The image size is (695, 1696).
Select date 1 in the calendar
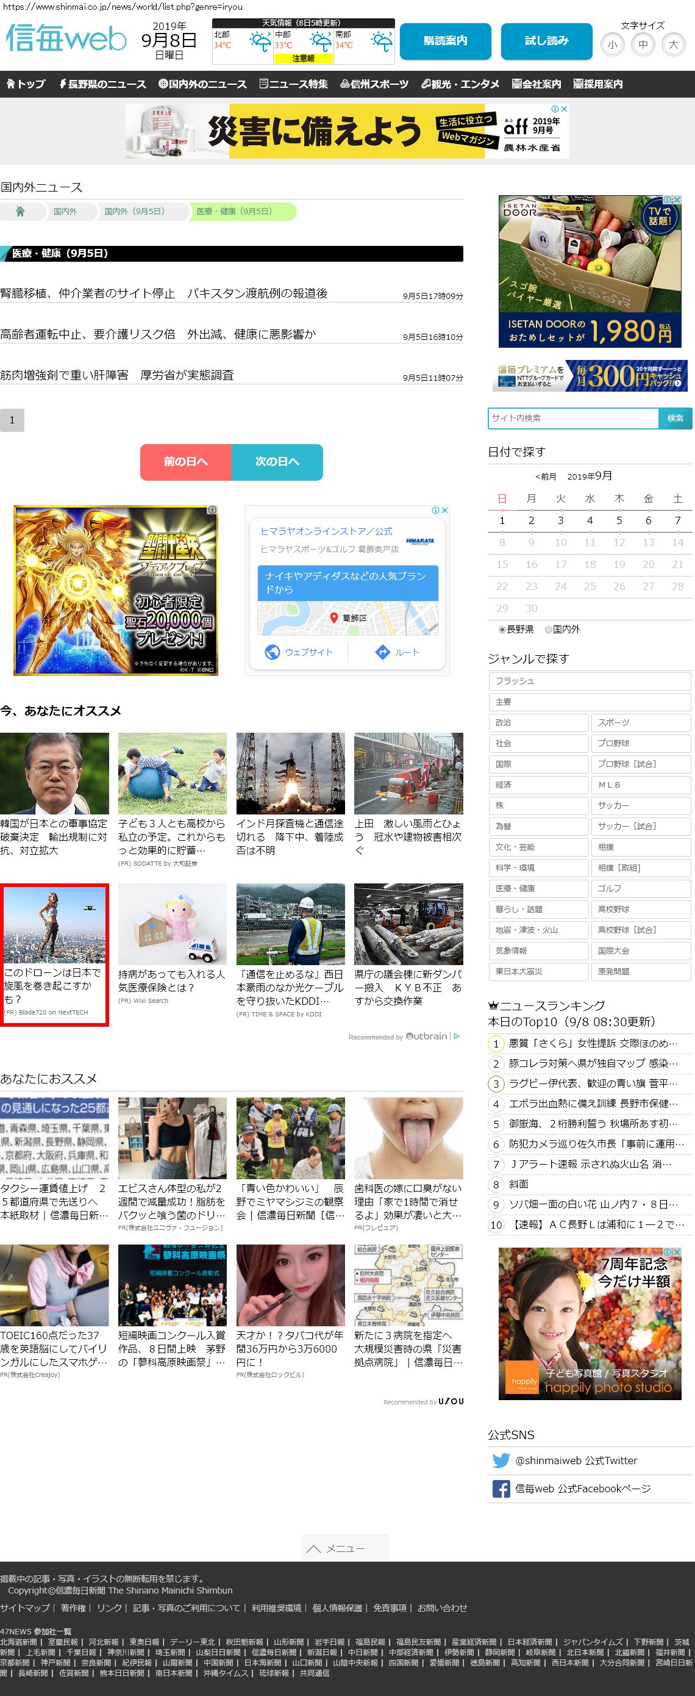point(502,520)
